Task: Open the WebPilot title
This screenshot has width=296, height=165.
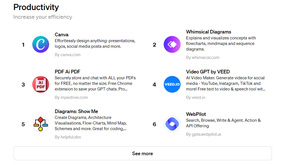Action: [x=196, y=114]
